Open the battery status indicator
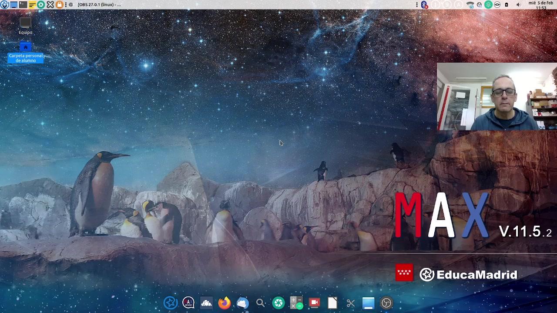557x313 pixels. (507, 4)
